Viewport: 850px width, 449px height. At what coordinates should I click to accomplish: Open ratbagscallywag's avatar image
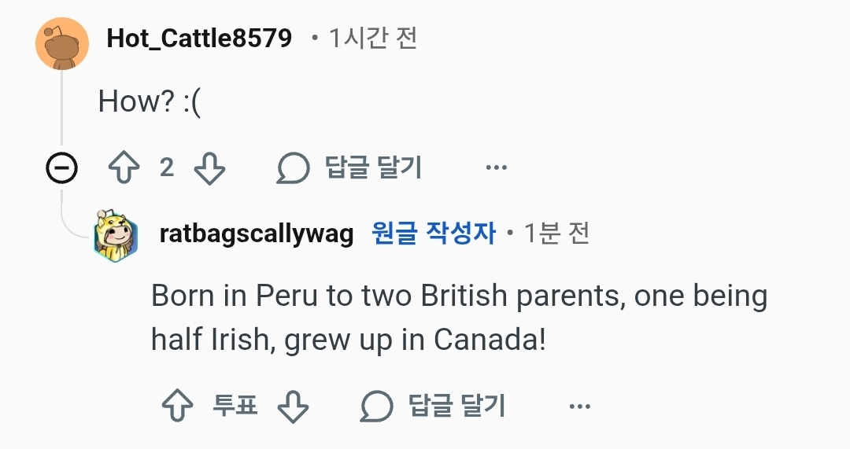116,234
